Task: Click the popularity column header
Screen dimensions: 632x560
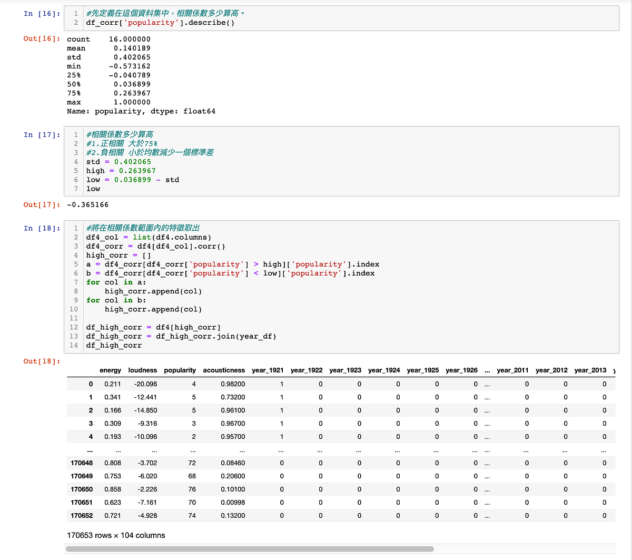Action: point(180,370)
